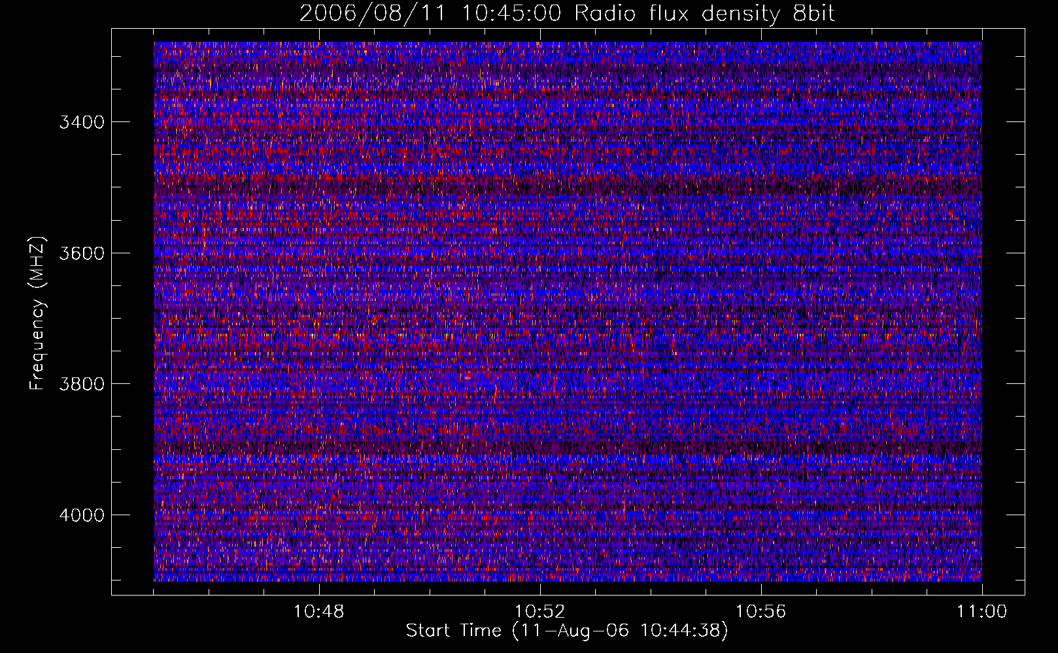Click the 3800 frequency tick label
Viewport: 1058px width, 653px height.
coord(82,384)
